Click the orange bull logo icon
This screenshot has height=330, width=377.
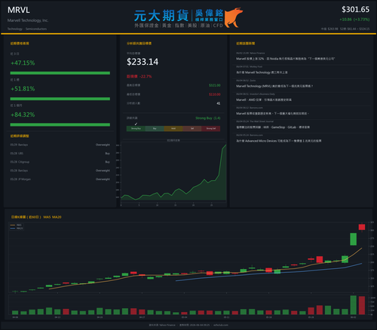pyautogui.click(x=234, y=17)
